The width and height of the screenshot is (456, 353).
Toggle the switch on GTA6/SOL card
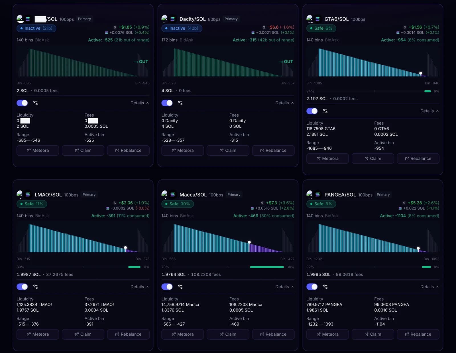pyautogui.click(x=312, y=111)
